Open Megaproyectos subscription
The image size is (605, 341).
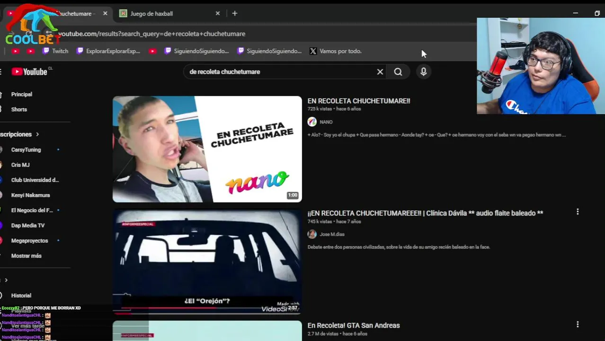[29, 241]
